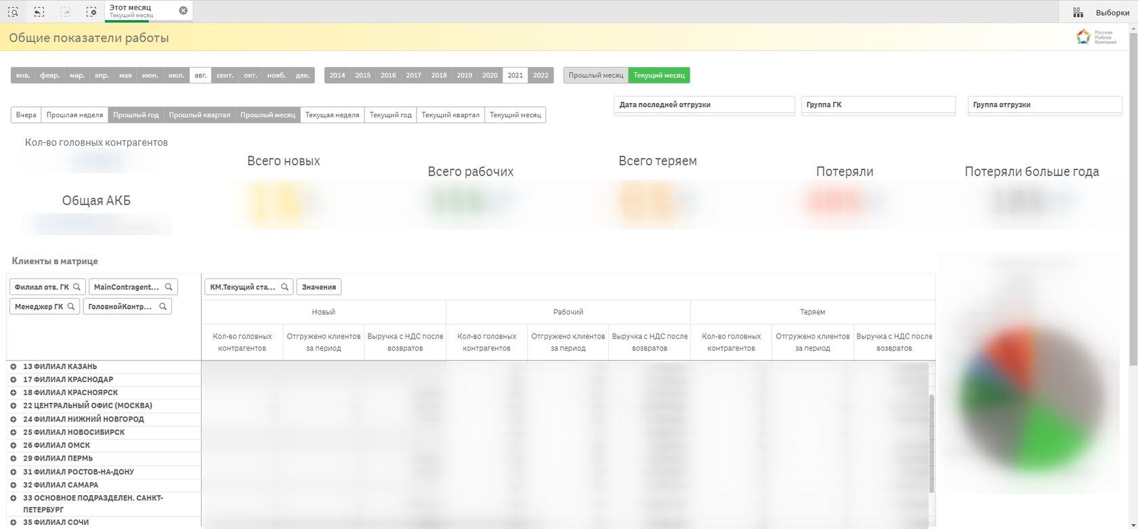Screen dimensions: 1138x529
Task: Select year 2020
Action: [490, 75]
